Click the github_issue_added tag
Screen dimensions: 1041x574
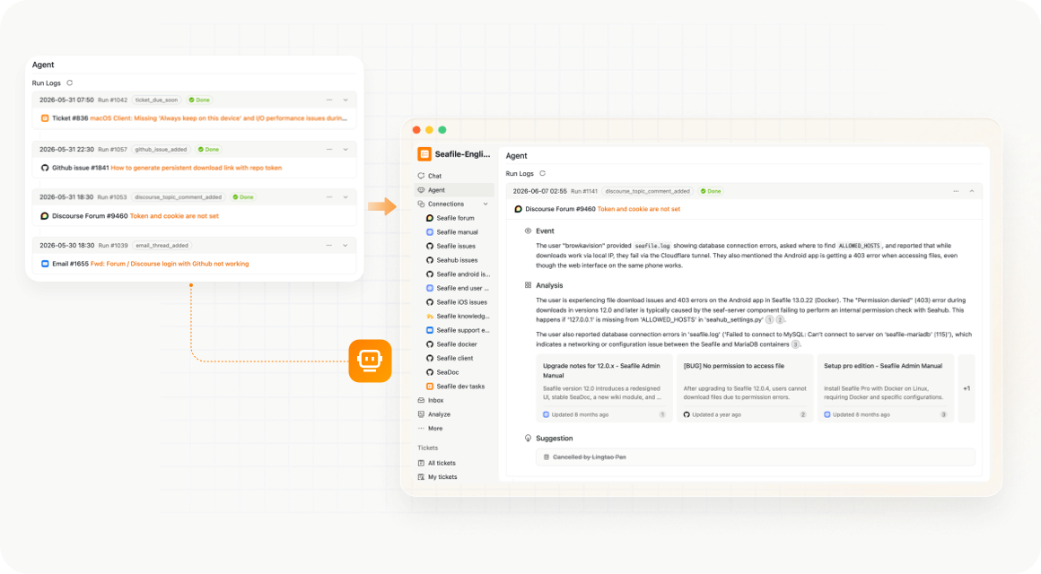[162, 149]
